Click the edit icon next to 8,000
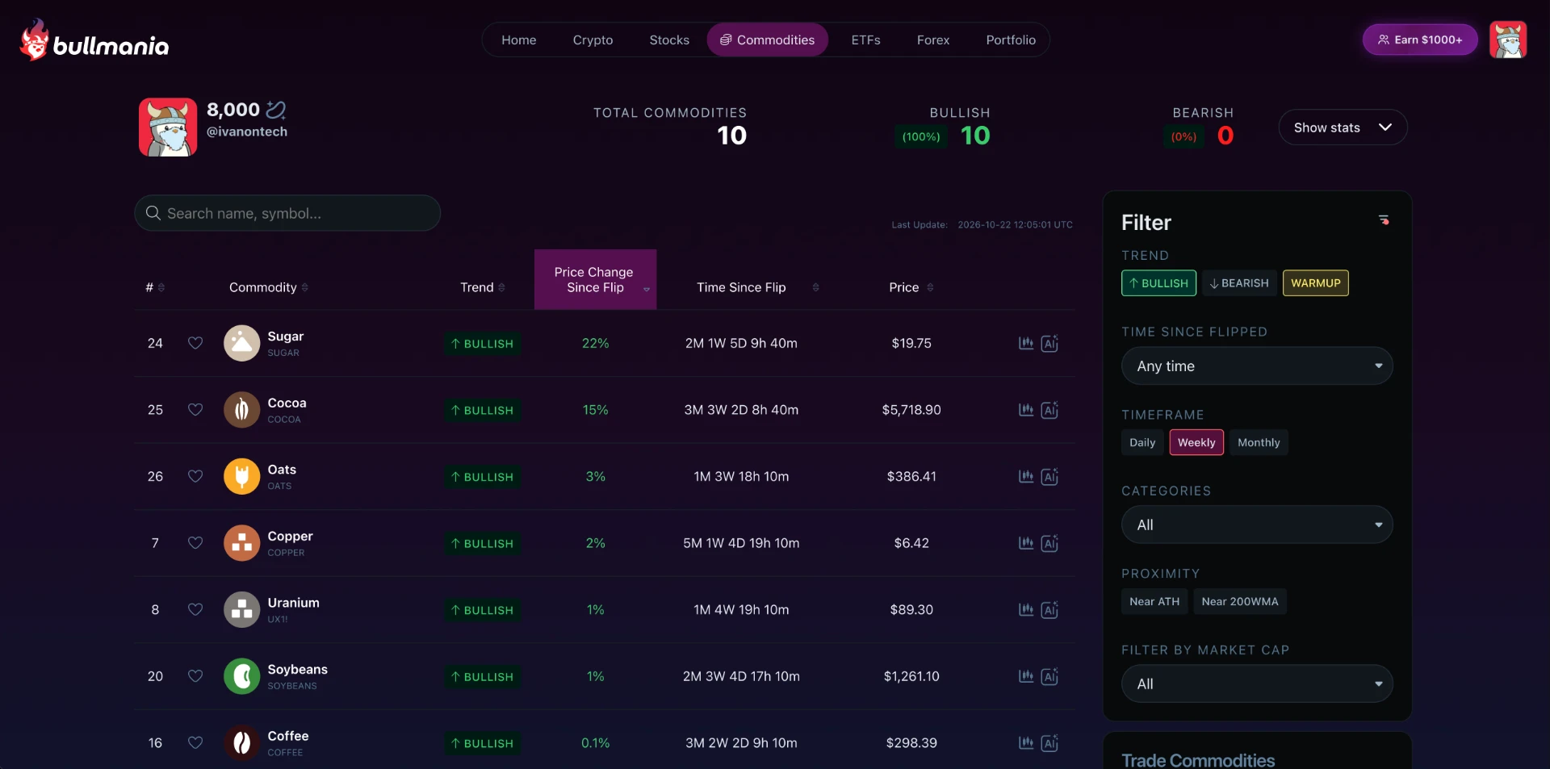 click(276, 109)
